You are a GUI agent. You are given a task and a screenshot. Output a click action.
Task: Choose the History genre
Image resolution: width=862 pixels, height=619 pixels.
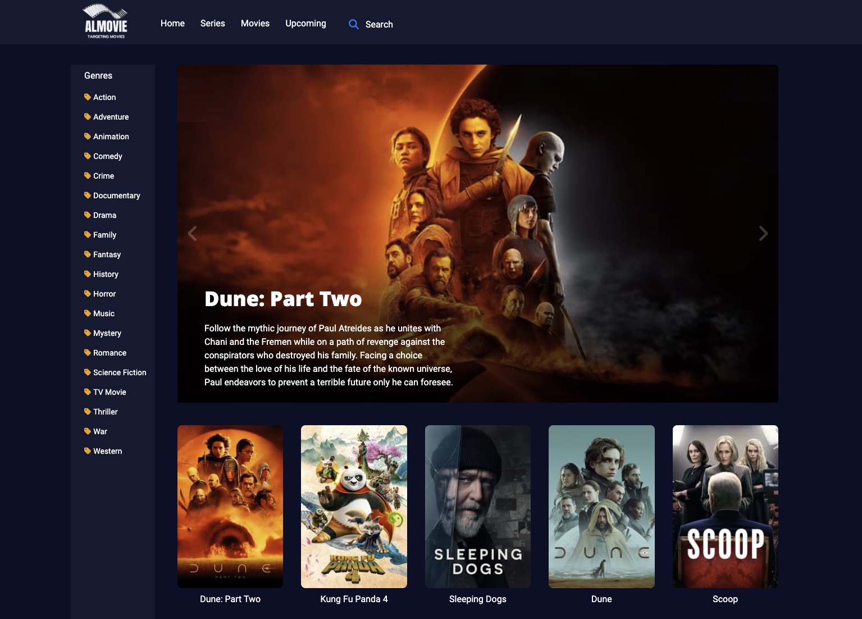tap(106, 274)
